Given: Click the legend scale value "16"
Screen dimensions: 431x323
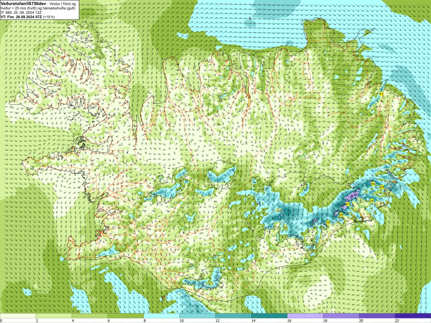Looking at the screenshot, I should pos(289,321).
